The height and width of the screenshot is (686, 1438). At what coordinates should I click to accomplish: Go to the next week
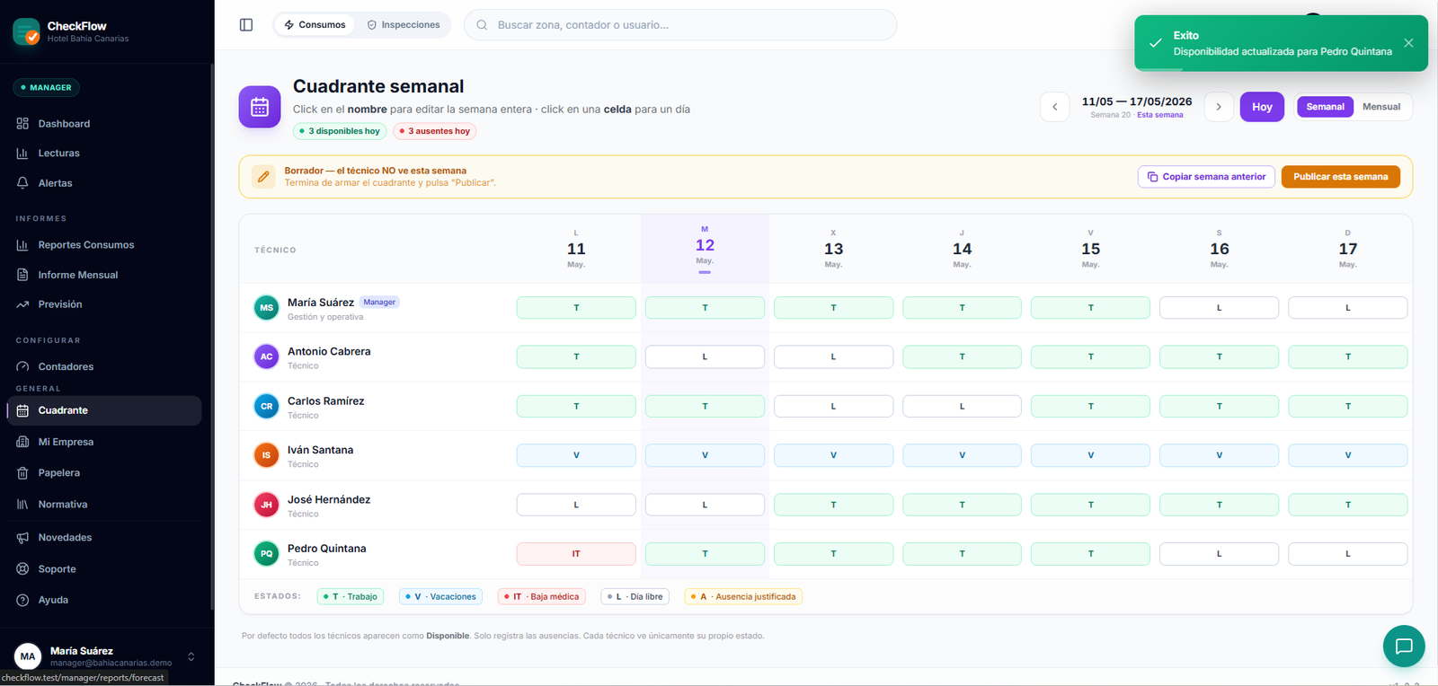1219,107
